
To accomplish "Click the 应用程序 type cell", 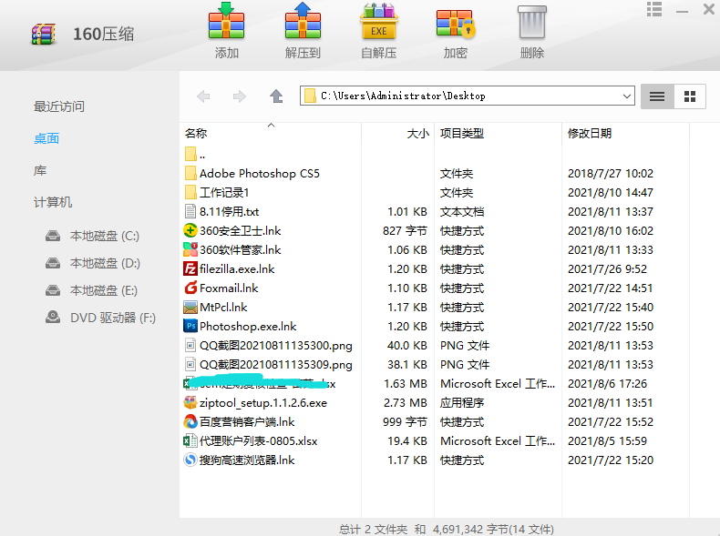I will coord(462,403).
